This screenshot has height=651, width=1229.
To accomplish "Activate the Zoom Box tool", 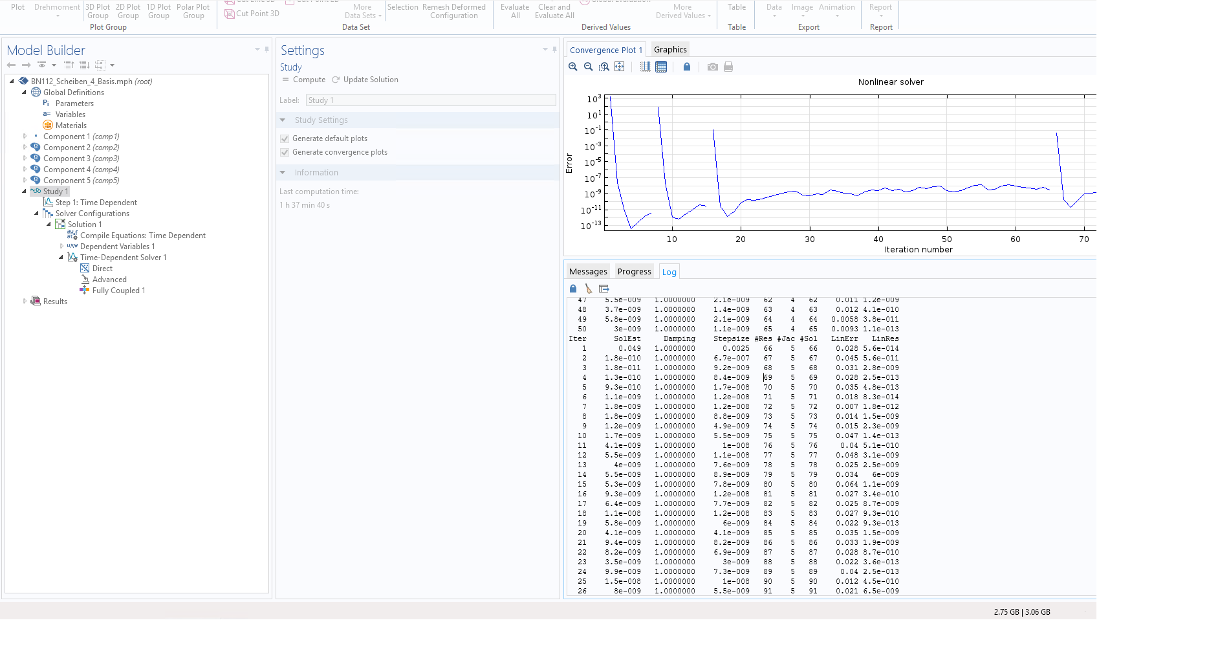I will (604, 67).
